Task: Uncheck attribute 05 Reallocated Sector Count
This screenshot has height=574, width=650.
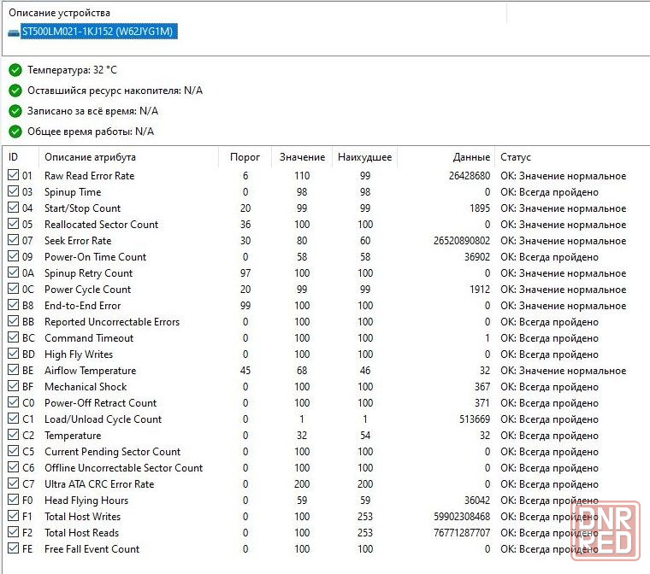Action: [14, 224]
